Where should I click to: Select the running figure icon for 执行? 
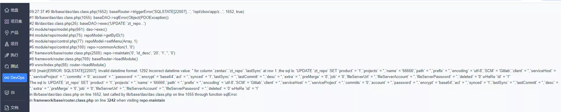pos(7,55)
